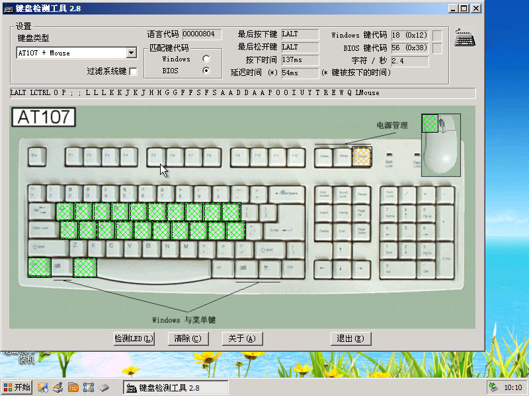
Task: Click the 最后松开键 field showing LALT
Action: pyautogui.click(x=300, y=47)
